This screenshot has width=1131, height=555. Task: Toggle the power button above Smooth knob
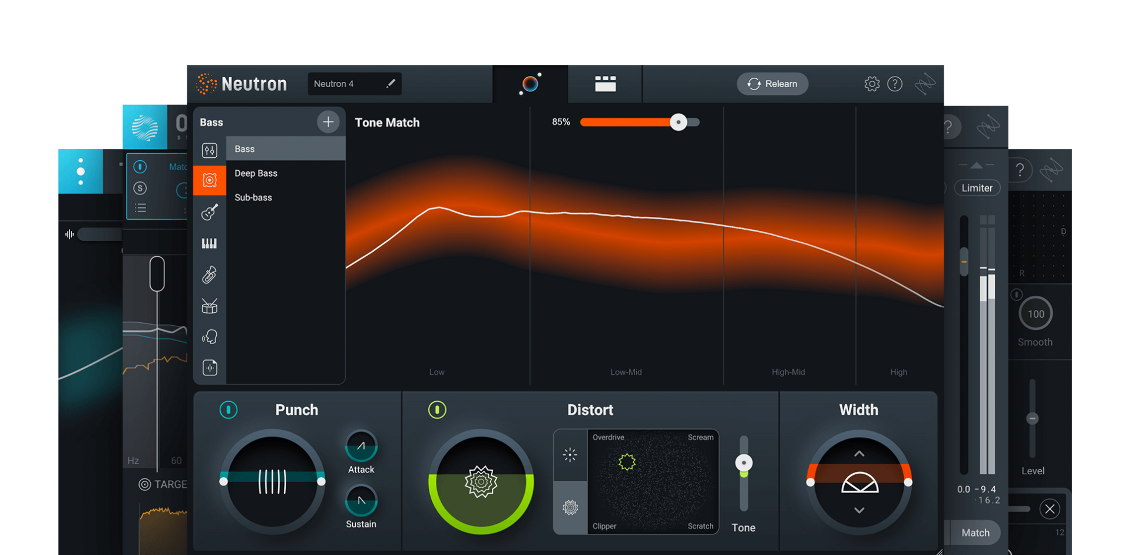pos(1017,295)
